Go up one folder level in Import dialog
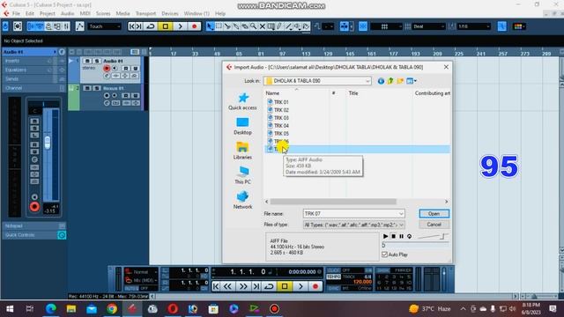This screenshot has height=317, width=564. pos(390,81)
